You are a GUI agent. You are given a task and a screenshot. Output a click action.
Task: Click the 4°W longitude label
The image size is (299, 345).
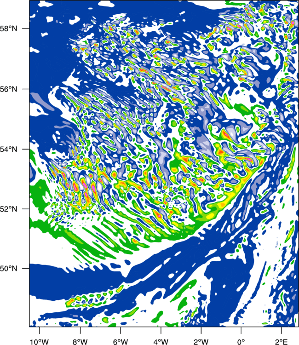161,342
